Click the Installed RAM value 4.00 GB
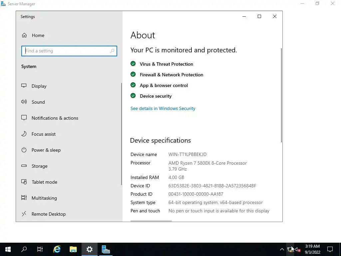The height and width of the screenshot is (256, 341). pos(176,177)
